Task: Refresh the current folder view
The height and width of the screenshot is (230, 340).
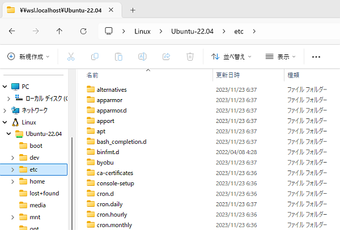Action: (x=83, y=31)
